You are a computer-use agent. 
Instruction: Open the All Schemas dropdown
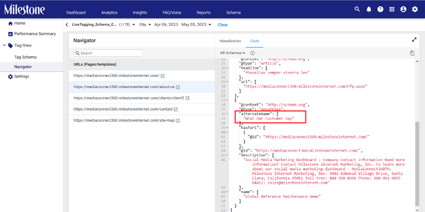click(232, 53)
